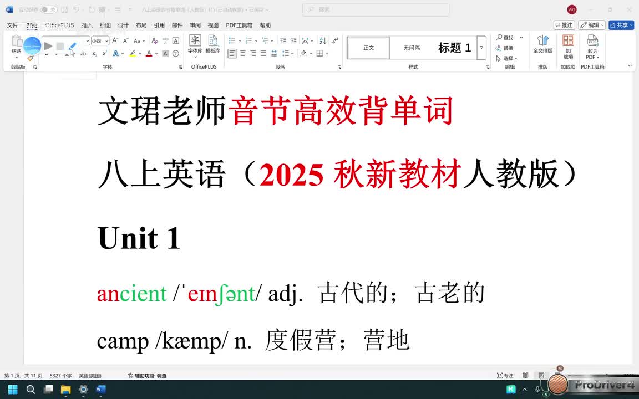The height and width of the screenshot is (399, 639).
Task: Open numbered list dropdown arrow
Action: tap(256, 40)
